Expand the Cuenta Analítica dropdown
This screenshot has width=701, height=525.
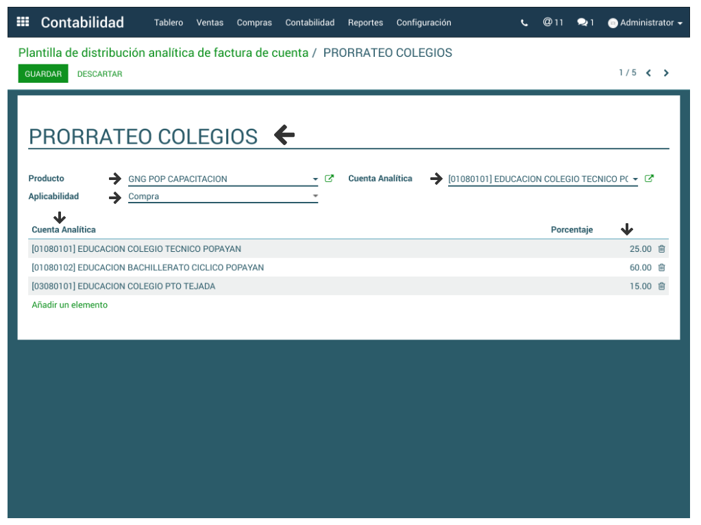point(635,179)
